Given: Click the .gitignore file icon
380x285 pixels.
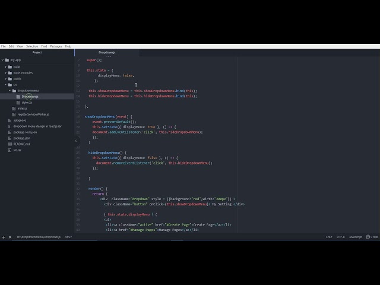Looking at the screenshot, I should 9,121.
